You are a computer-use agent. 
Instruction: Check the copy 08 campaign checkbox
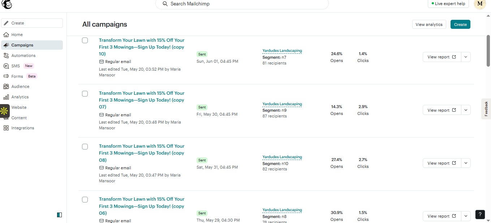coord(85,147)
